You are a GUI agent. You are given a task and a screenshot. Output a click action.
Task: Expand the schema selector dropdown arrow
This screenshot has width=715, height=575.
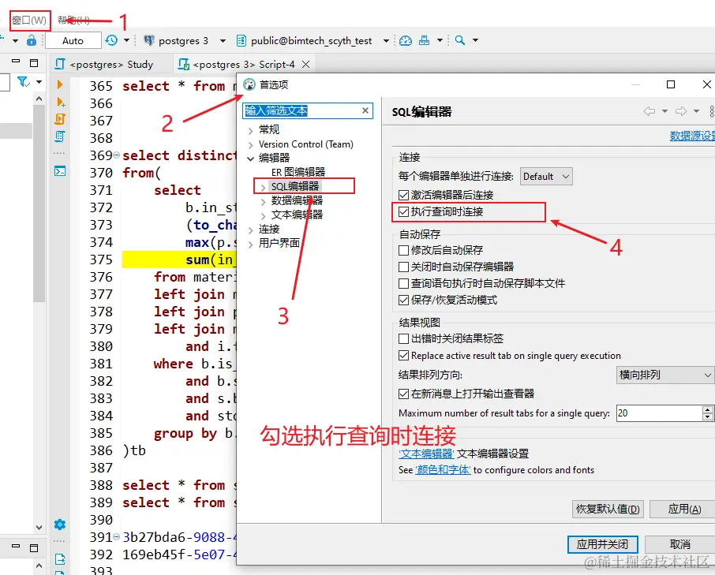(x=386, y=41)
